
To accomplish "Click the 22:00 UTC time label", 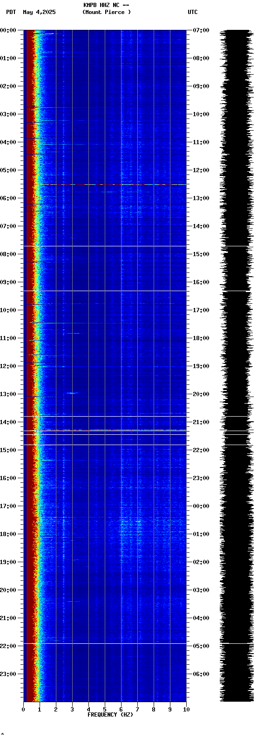I will coord(201,450).
